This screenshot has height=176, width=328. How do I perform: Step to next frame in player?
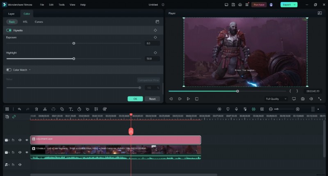[180, 99]
